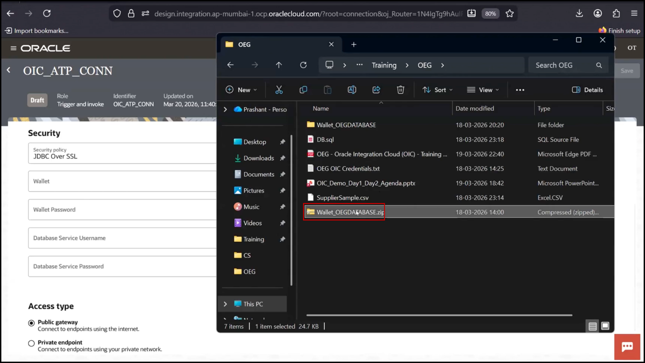This screenshot has width=645, height=363.
Task: Click the sidebar vertical scrollbar in Explorer
Action: 291,210
